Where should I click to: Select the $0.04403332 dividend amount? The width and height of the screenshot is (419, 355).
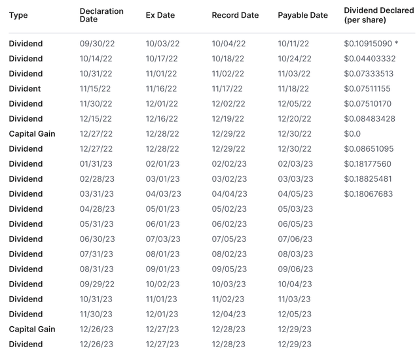click(x=368, y=59)
